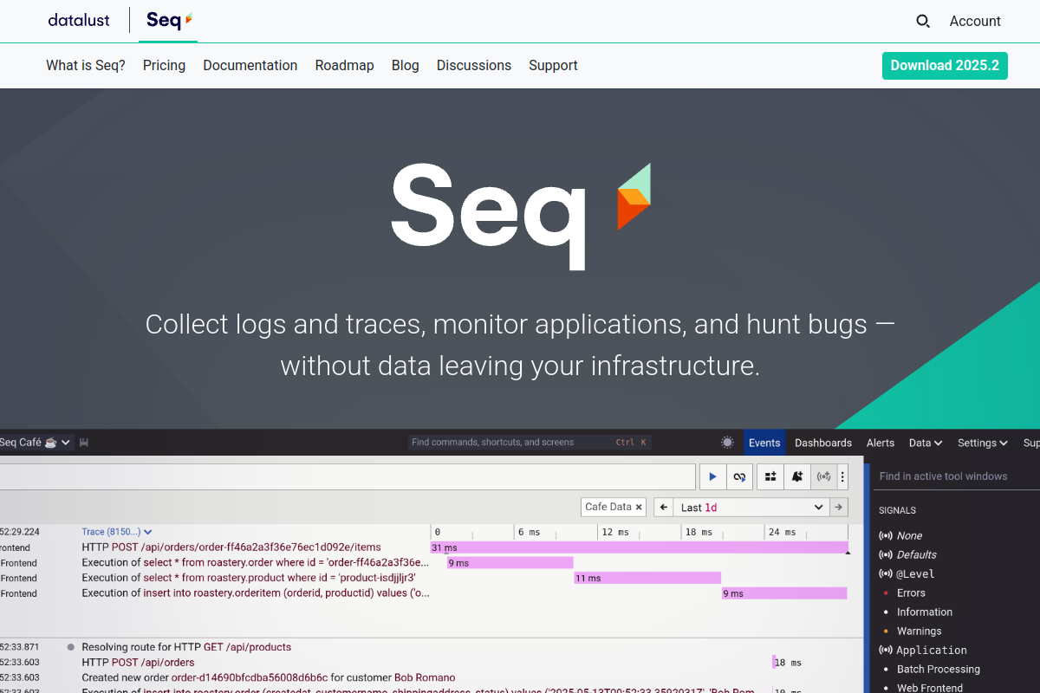Viewport: 1040px width, 693px height.
Task: Switch to the Dashboards tab
Action: 823,443
